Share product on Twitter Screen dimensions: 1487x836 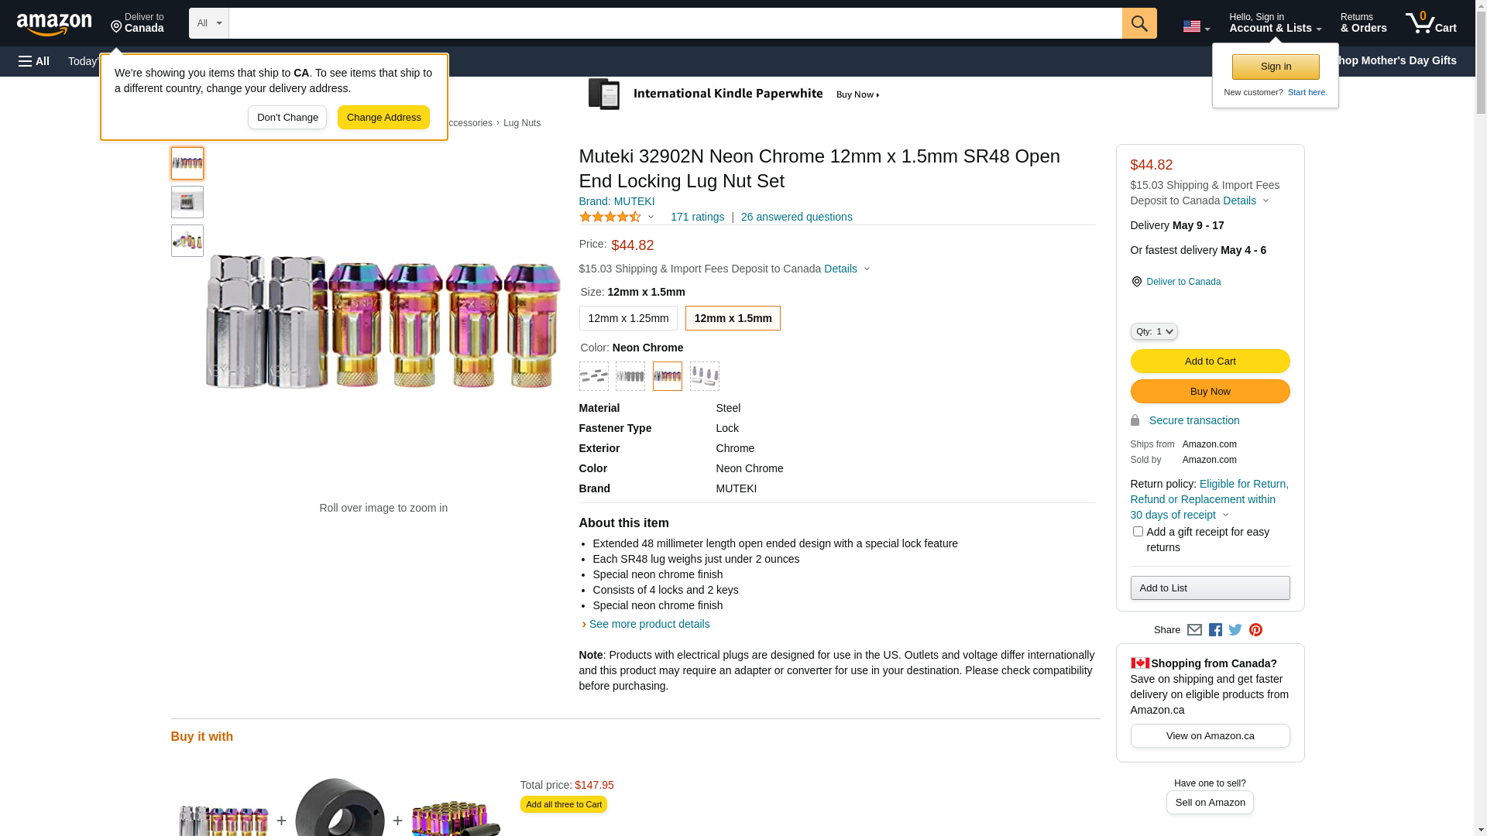(1235, 630)
